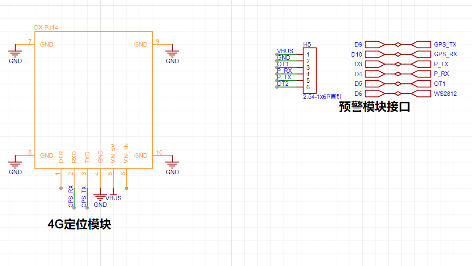
Task: Select the 预警模块接口 title text
Action: (x=374, y=107)
